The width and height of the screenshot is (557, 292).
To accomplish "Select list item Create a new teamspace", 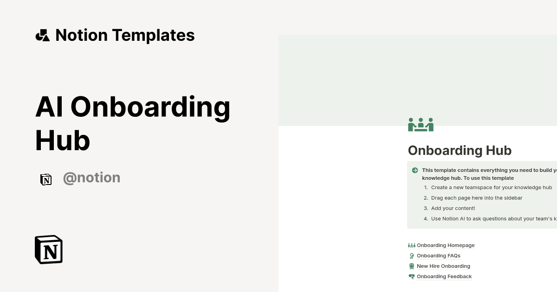I will [x=492, y=187].
